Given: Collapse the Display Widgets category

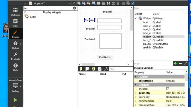Looking at the screenshot, I should (25, 12).
